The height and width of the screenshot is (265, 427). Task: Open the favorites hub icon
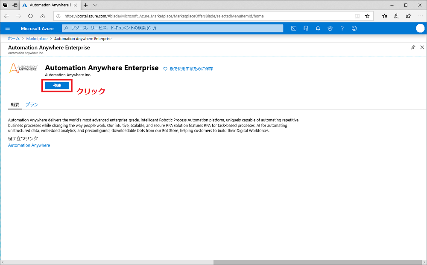[385, 16]
